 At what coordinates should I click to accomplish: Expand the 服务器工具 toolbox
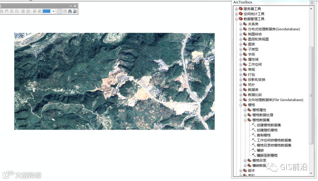coord(236,9)
